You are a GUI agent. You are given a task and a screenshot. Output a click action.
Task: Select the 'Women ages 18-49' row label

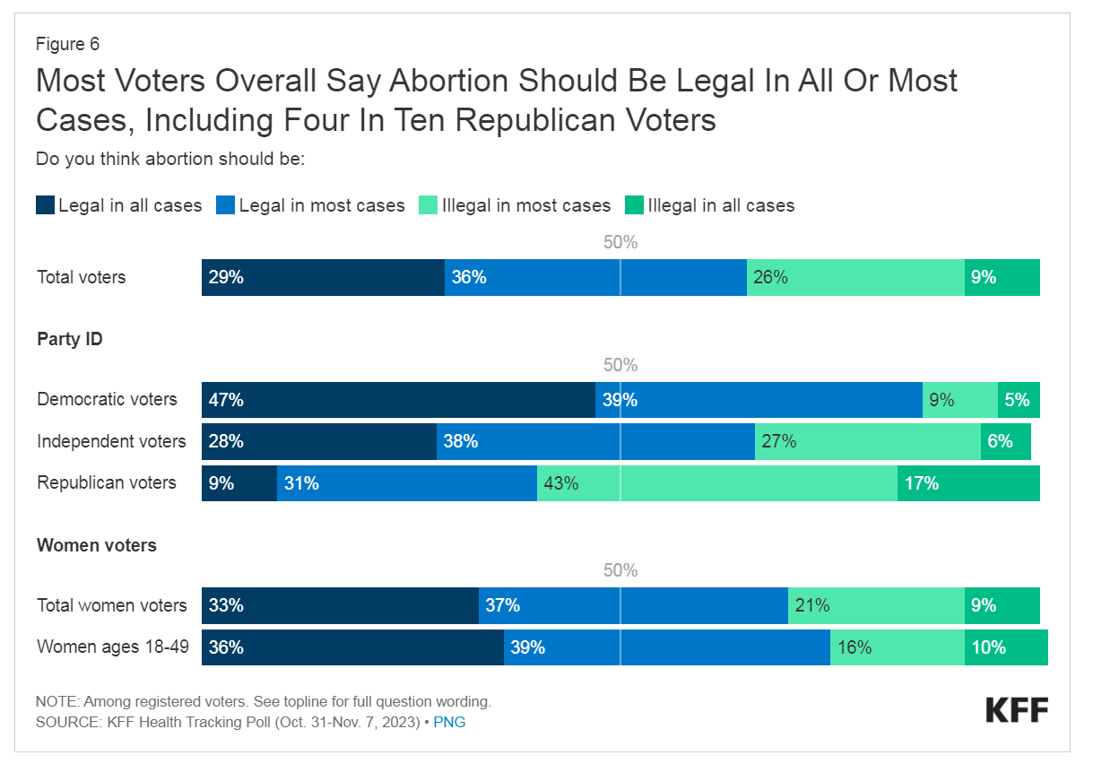coord(113,647)
